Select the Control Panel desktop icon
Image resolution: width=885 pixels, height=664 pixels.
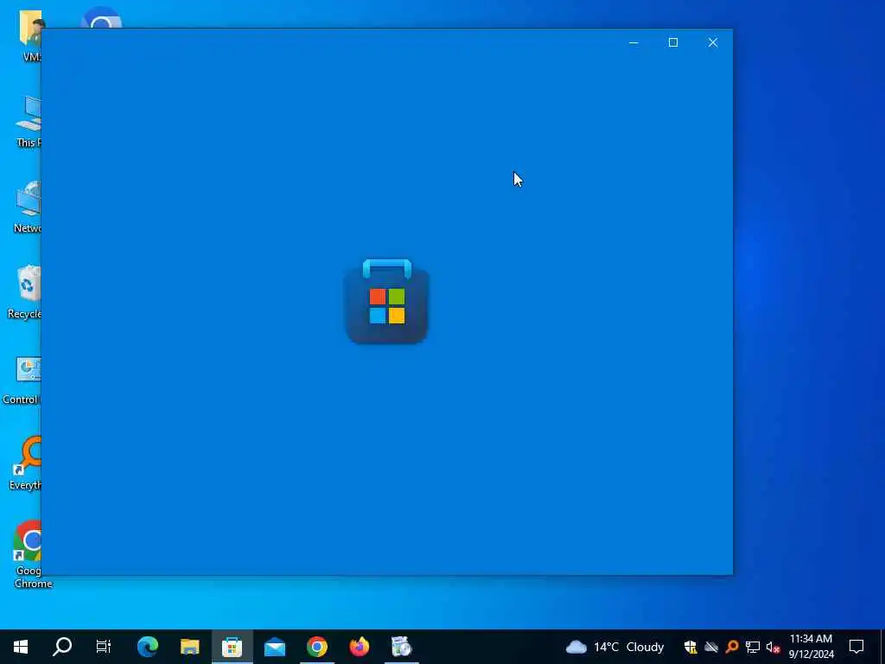point(22,380)
